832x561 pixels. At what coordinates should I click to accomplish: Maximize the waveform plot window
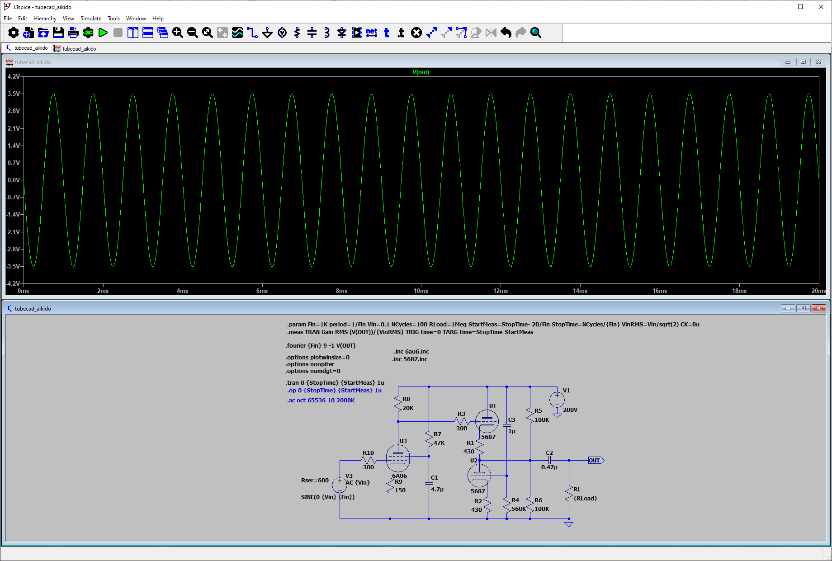tap(803, 62)
